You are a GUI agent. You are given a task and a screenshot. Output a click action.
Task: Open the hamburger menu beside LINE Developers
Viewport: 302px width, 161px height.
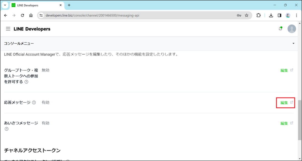click(x=8, y=29)
